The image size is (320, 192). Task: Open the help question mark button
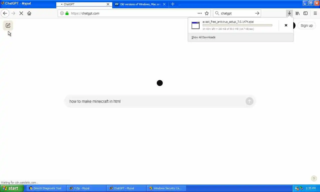(314, 178)
